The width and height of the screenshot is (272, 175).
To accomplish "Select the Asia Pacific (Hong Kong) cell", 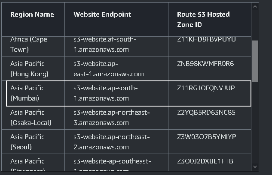I will tap(30, 68).
